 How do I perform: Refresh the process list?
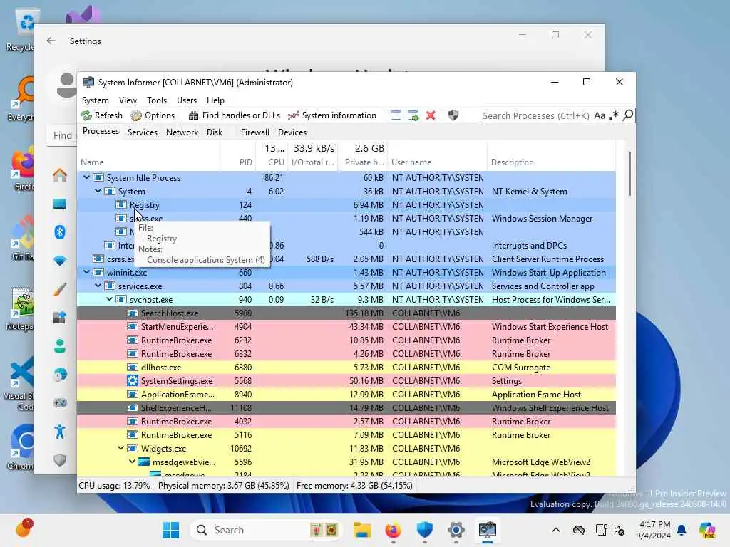click(x=101, y=115)
